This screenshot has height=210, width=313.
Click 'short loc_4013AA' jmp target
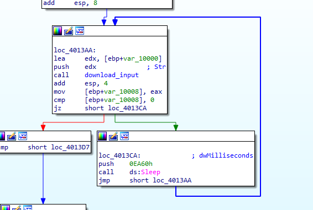click(160, 180)
